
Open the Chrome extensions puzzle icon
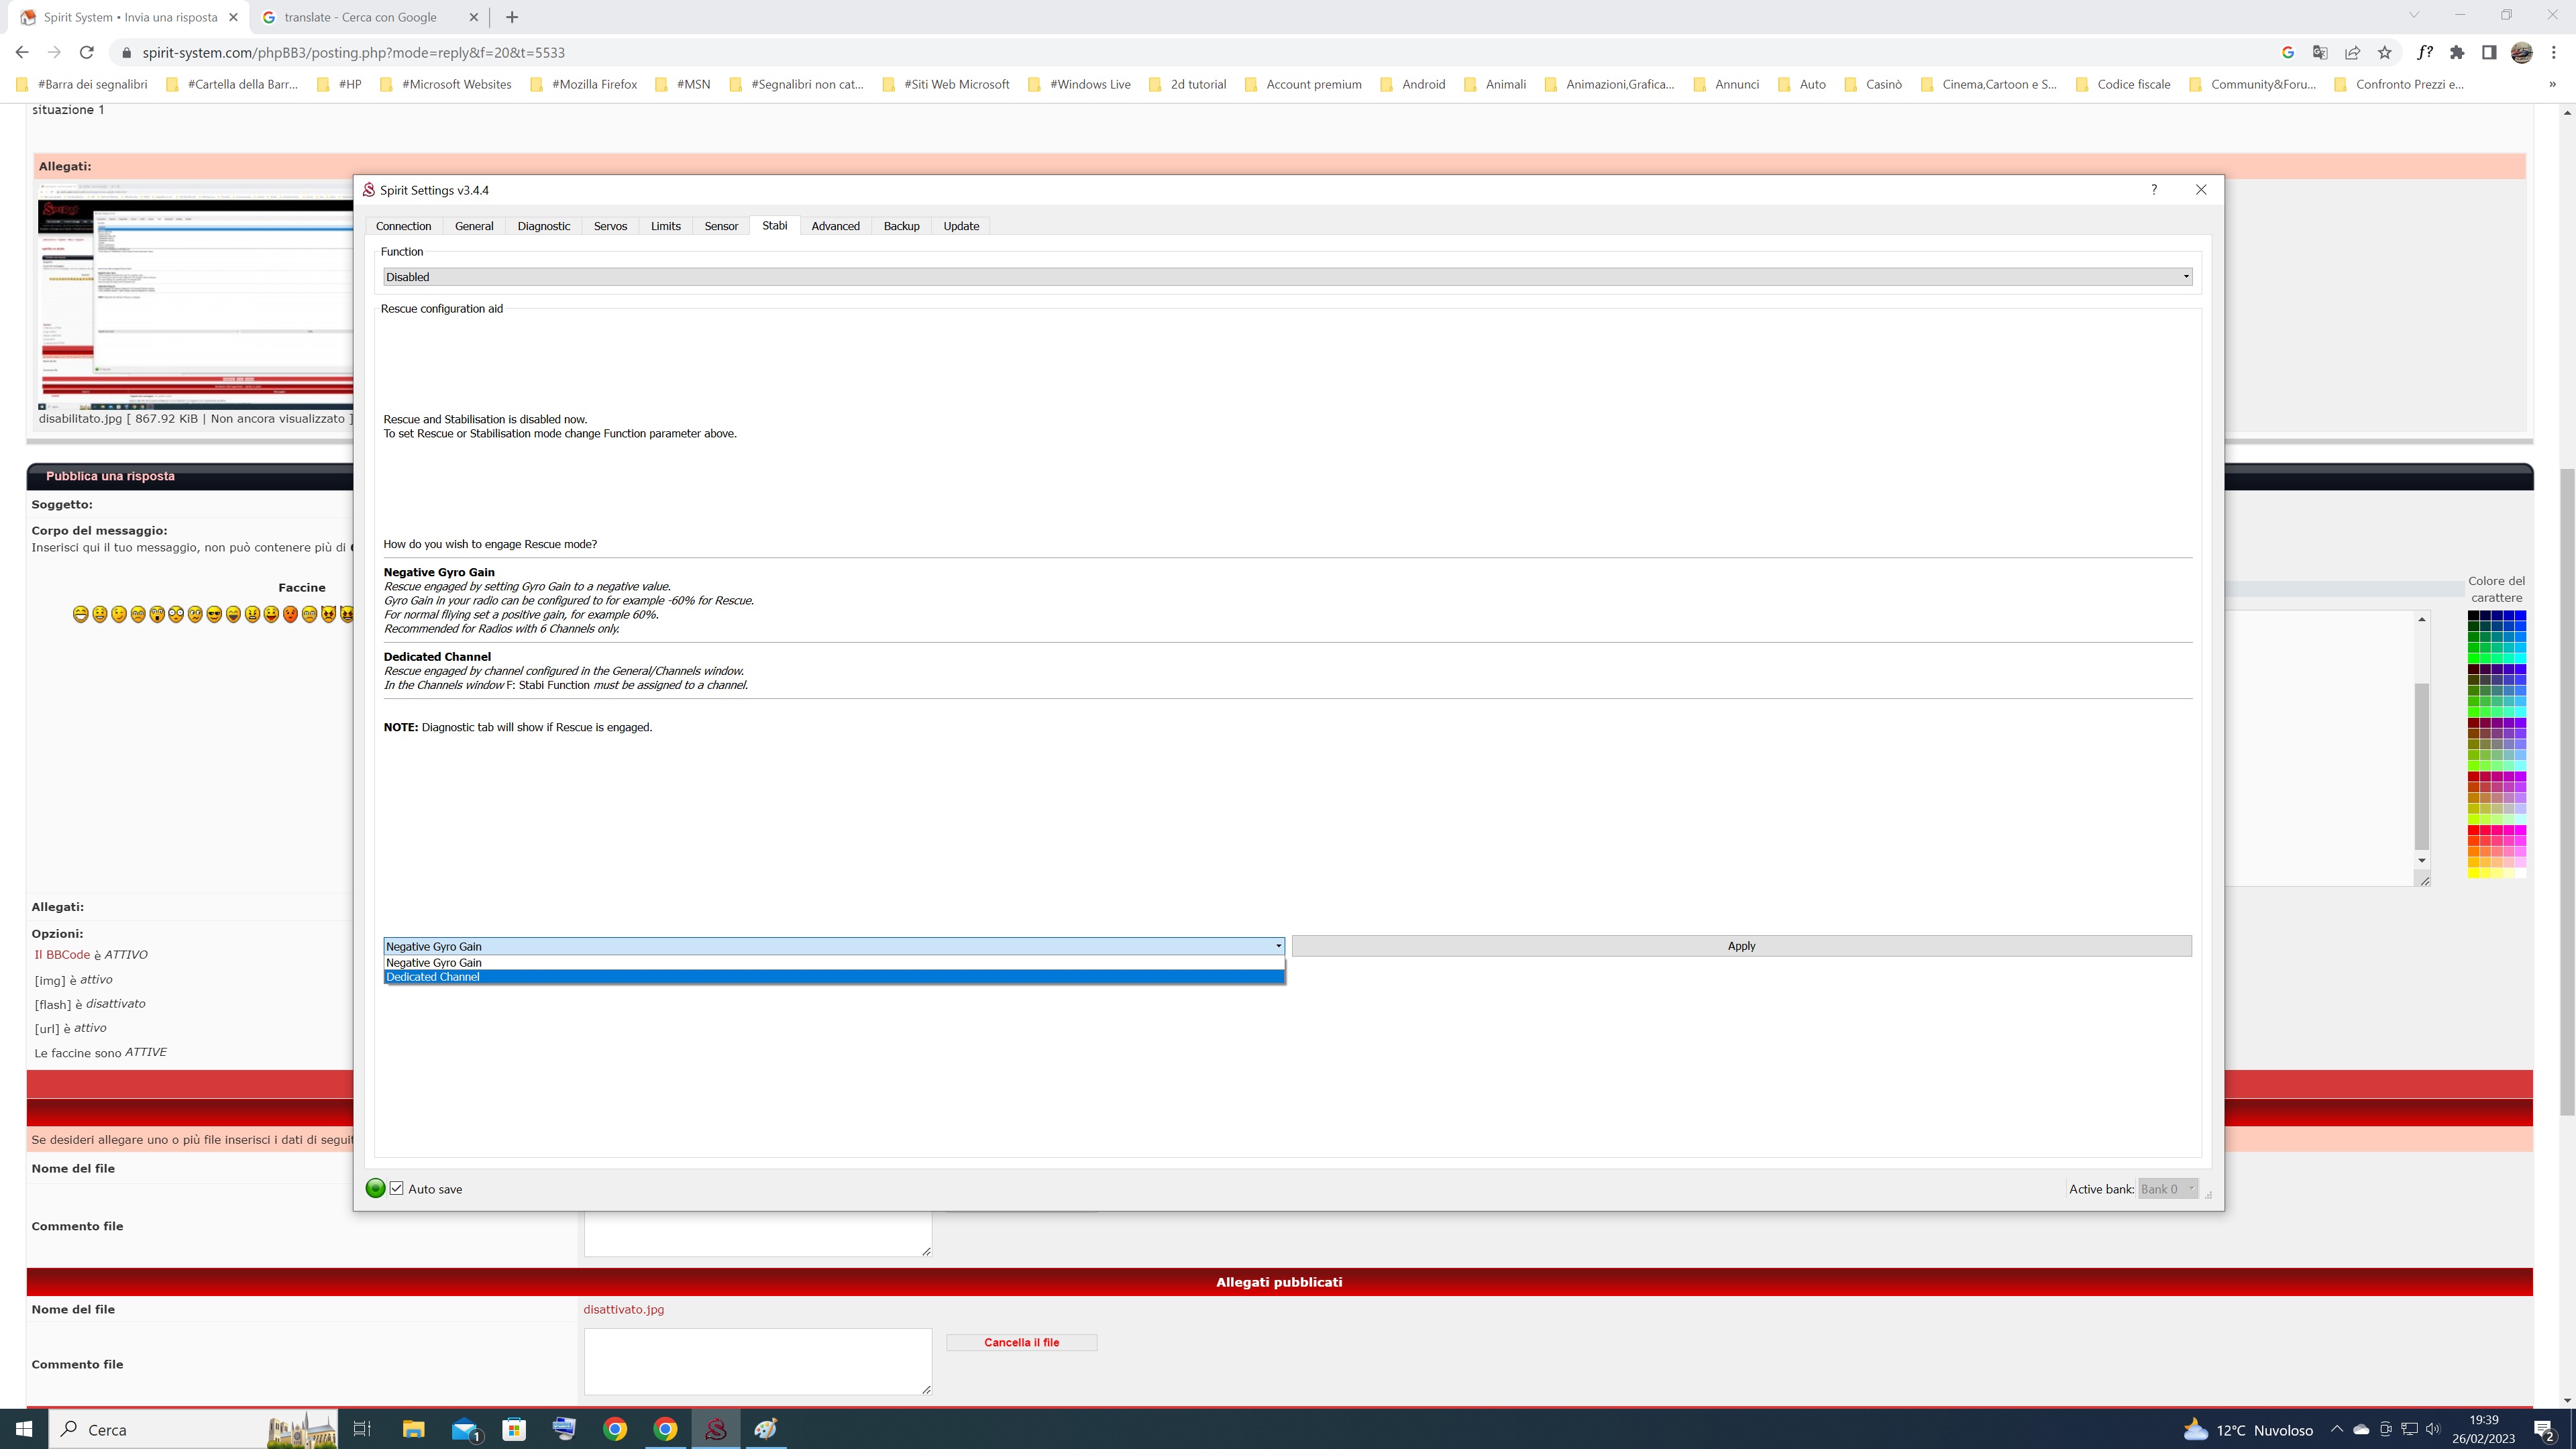[2457, 52]
